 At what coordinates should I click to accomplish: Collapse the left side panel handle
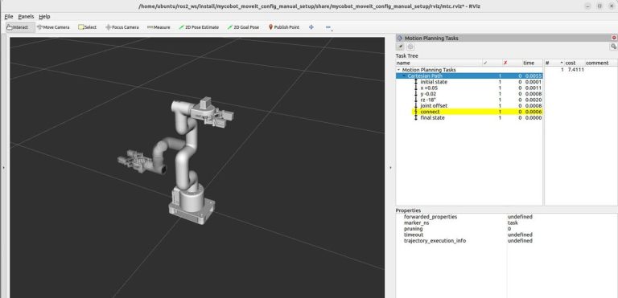tap(3, 168)
